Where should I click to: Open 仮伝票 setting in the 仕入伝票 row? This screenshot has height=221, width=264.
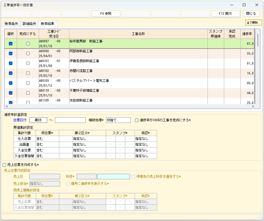[x=47, y=139]
